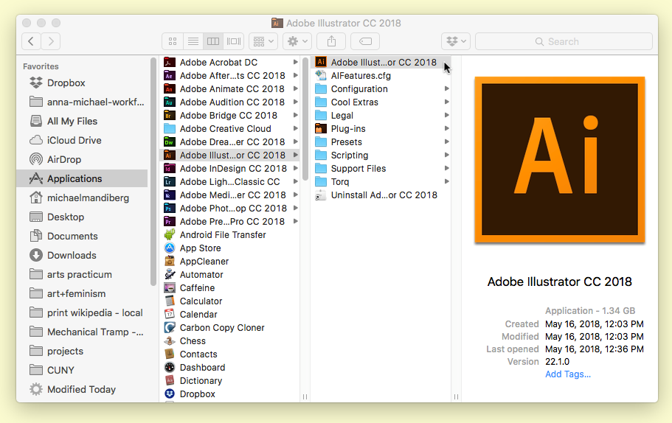Image resolution: width=672 pixels, height=423 pixels.
Task: Select the Adobe Acrobat DC icon
Action: tap(170, 63)
